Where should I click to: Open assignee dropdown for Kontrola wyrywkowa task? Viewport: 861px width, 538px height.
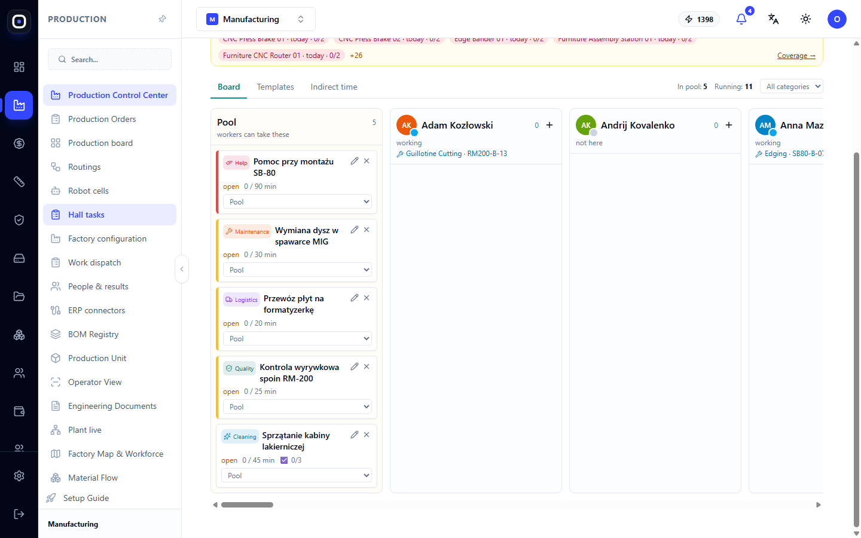click(298, 407)
